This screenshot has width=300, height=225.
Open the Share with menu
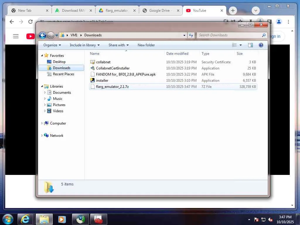(118, 45)
